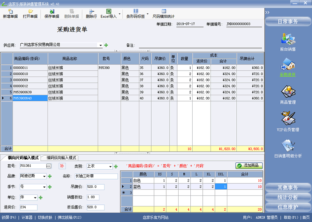Image resolution: width=312 pixels, height=222 pixels.
Task: Click 帮助(F1) in the status bar
Action: tap(291, 217)
